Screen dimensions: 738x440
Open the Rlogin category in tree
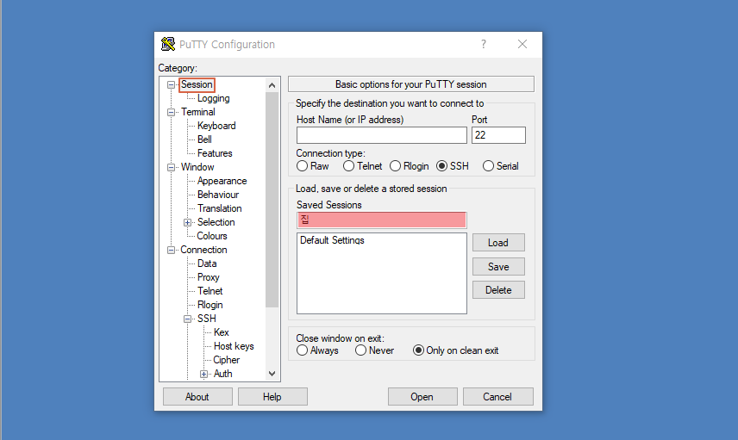tap(210, 305)
